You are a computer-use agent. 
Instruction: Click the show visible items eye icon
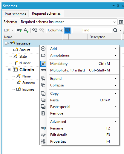pyautogui.click(x=35, y=30)
